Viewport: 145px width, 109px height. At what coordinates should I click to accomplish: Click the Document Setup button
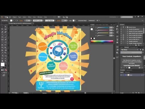[x=82, y=21]
